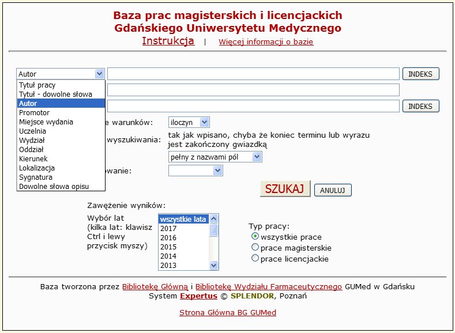Choose 'Promotor' from the open field list
This screenshot has height=333, width=455.
(34, 113)
